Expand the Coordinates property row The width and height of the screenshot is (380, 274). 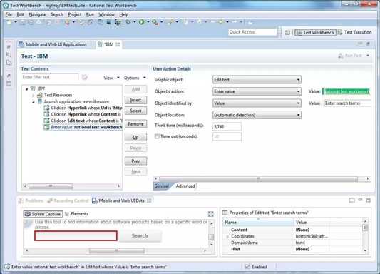(x=227, y=236)
